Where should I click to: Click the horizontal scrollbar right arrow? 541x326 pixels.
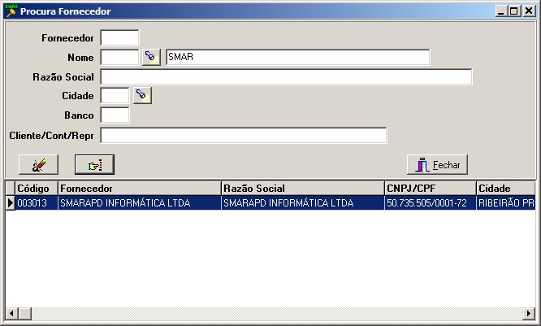(x=529, y=314)
